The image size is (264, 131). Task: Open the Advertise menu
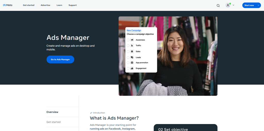[45, 5]
